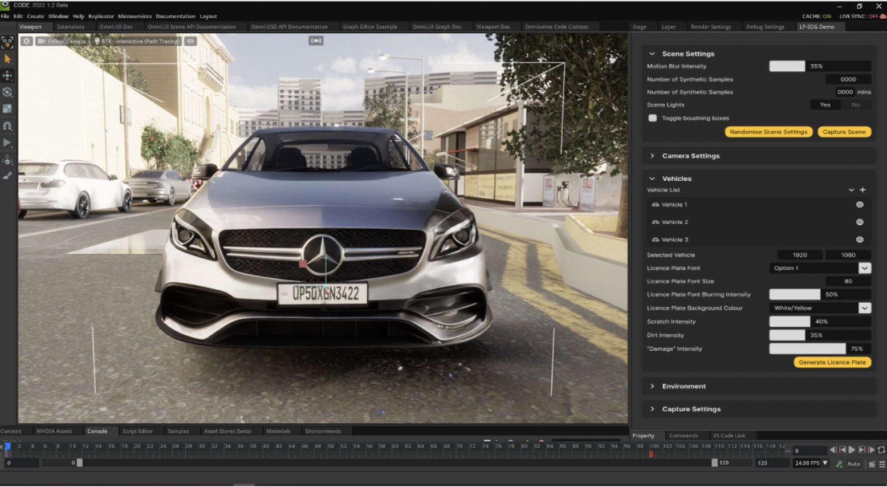This screenshot has height=487, width=887.
Task: Switch to the Stage tab
Action: coord(639,27)
